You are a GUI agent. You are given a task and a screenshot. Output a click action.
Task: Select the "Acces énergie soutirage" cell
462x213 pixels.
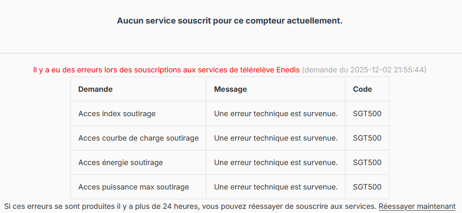pos(121,163)
